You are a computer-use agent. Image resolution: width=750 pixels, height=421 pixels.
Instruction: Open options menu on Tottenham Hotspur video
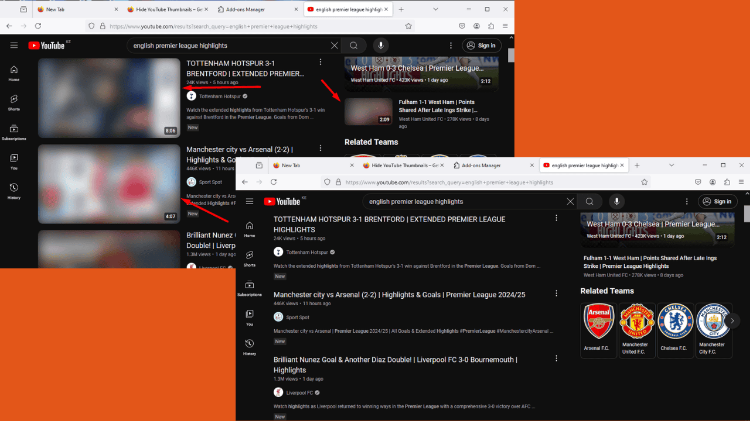click(555, 217)
